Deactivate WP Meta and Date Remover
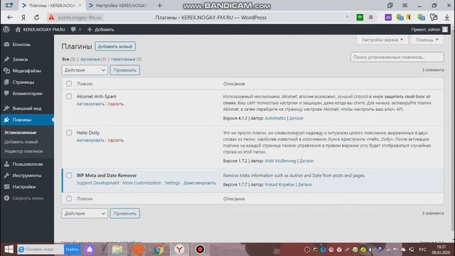The image size is (455, 256). 200,183
